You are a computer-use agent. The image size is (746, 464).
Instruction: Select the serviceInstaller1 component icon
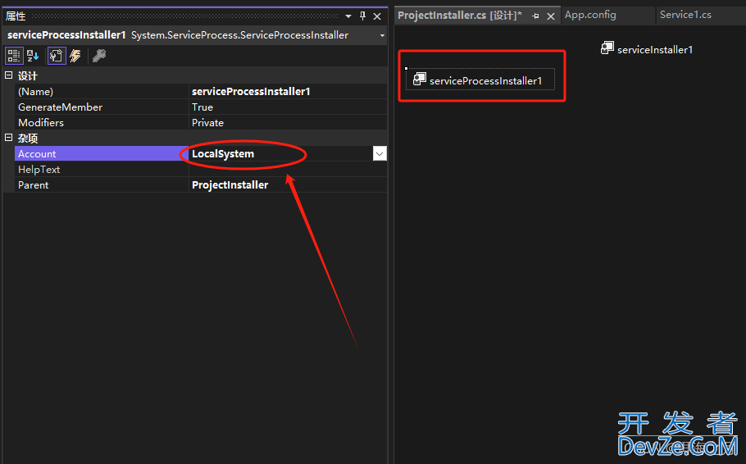click(x=607, y=48)
